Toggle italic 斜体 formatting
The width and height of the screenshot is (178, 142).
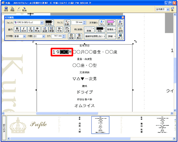(24, 30)
